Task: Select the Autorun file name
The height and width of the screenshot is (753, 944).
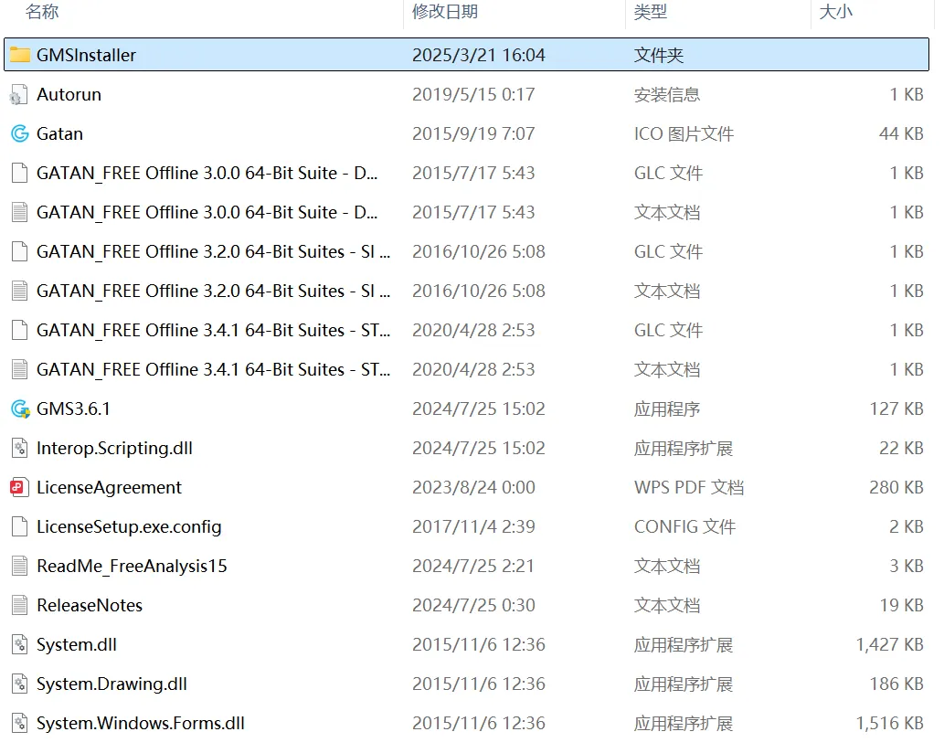Action: [69, 94]
